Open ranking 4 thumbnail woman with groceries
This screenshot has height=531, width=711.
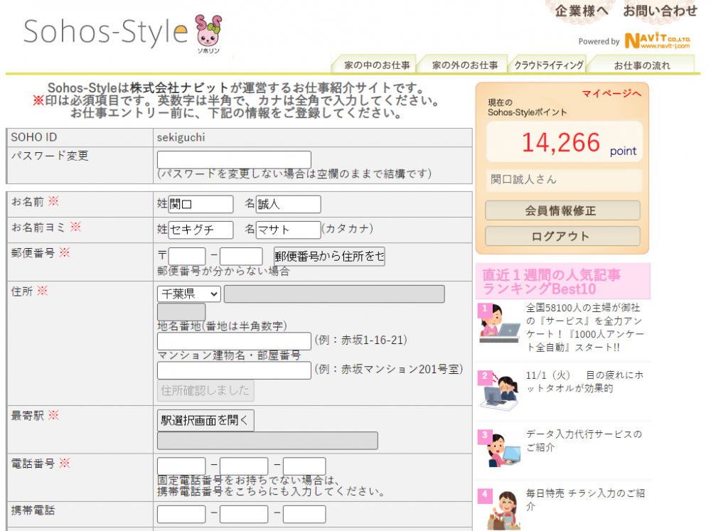click(x=499, y=509)
